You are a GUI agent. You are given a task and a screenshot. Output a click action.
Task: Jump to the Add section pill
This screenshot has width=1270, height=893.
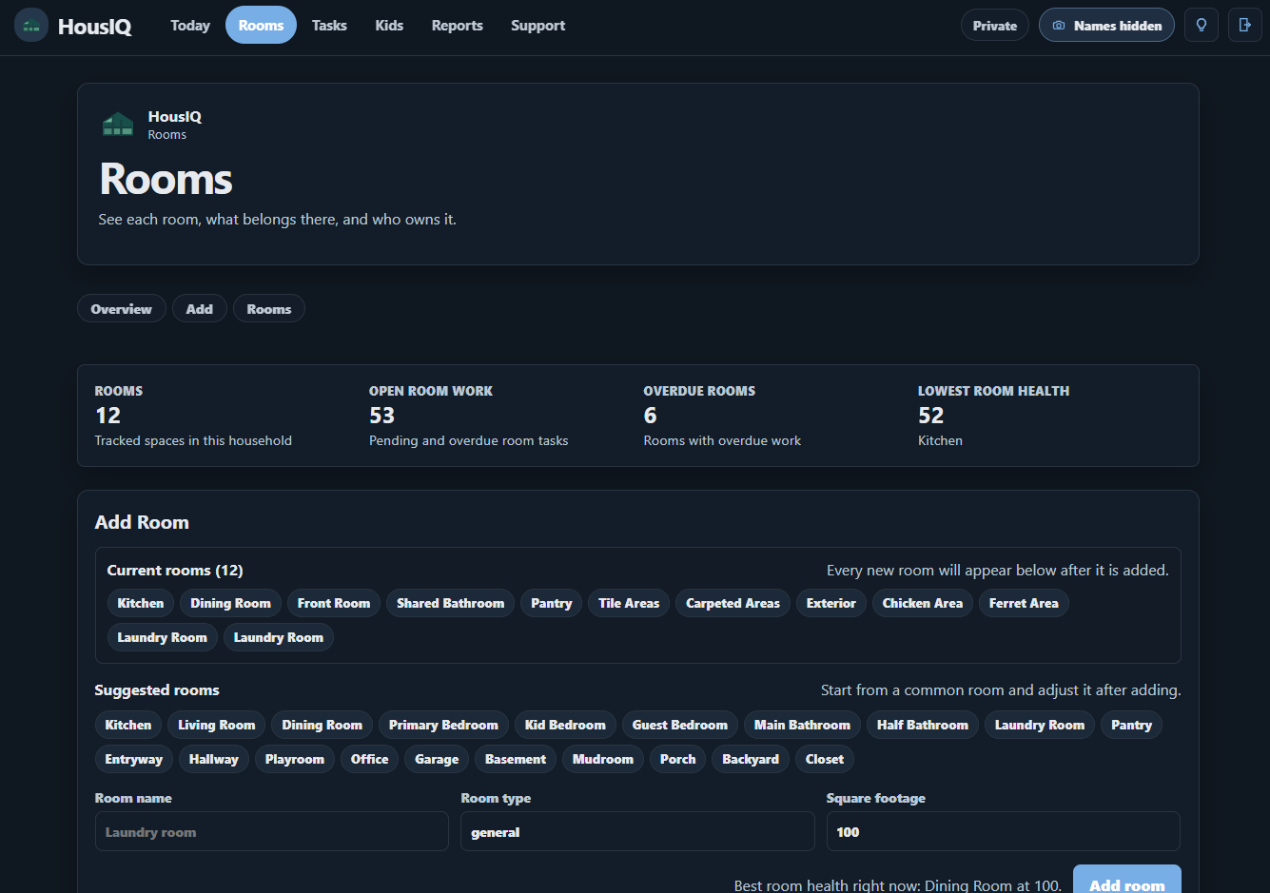click(200, 309)
